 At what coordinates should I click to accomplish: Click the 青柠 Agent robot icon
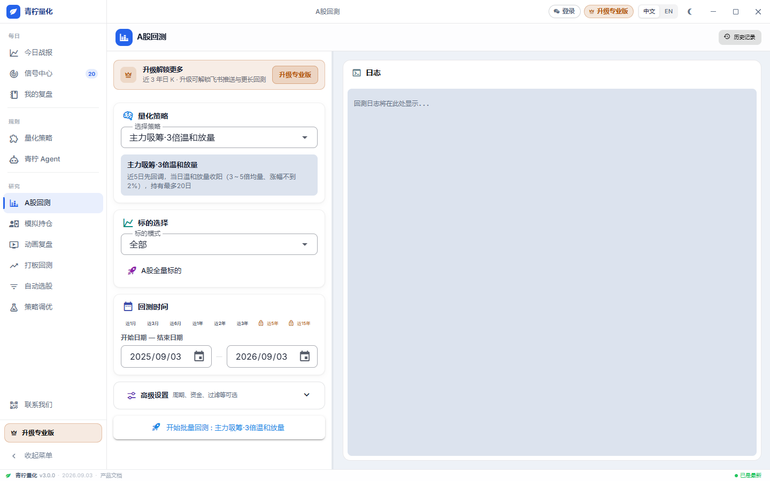tap(14, 159)
